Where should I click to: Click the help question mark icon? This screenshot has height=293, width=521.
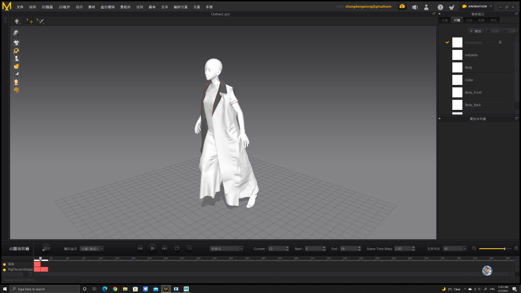click(x=440, y=7)
